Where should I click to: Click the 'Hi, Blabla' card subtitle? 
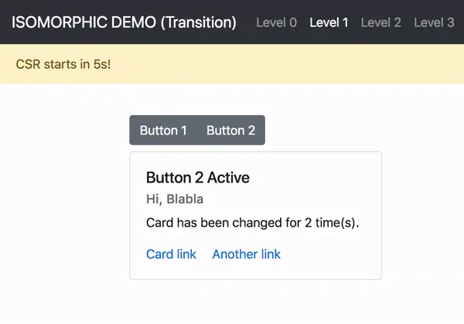[x=175, y=199]
